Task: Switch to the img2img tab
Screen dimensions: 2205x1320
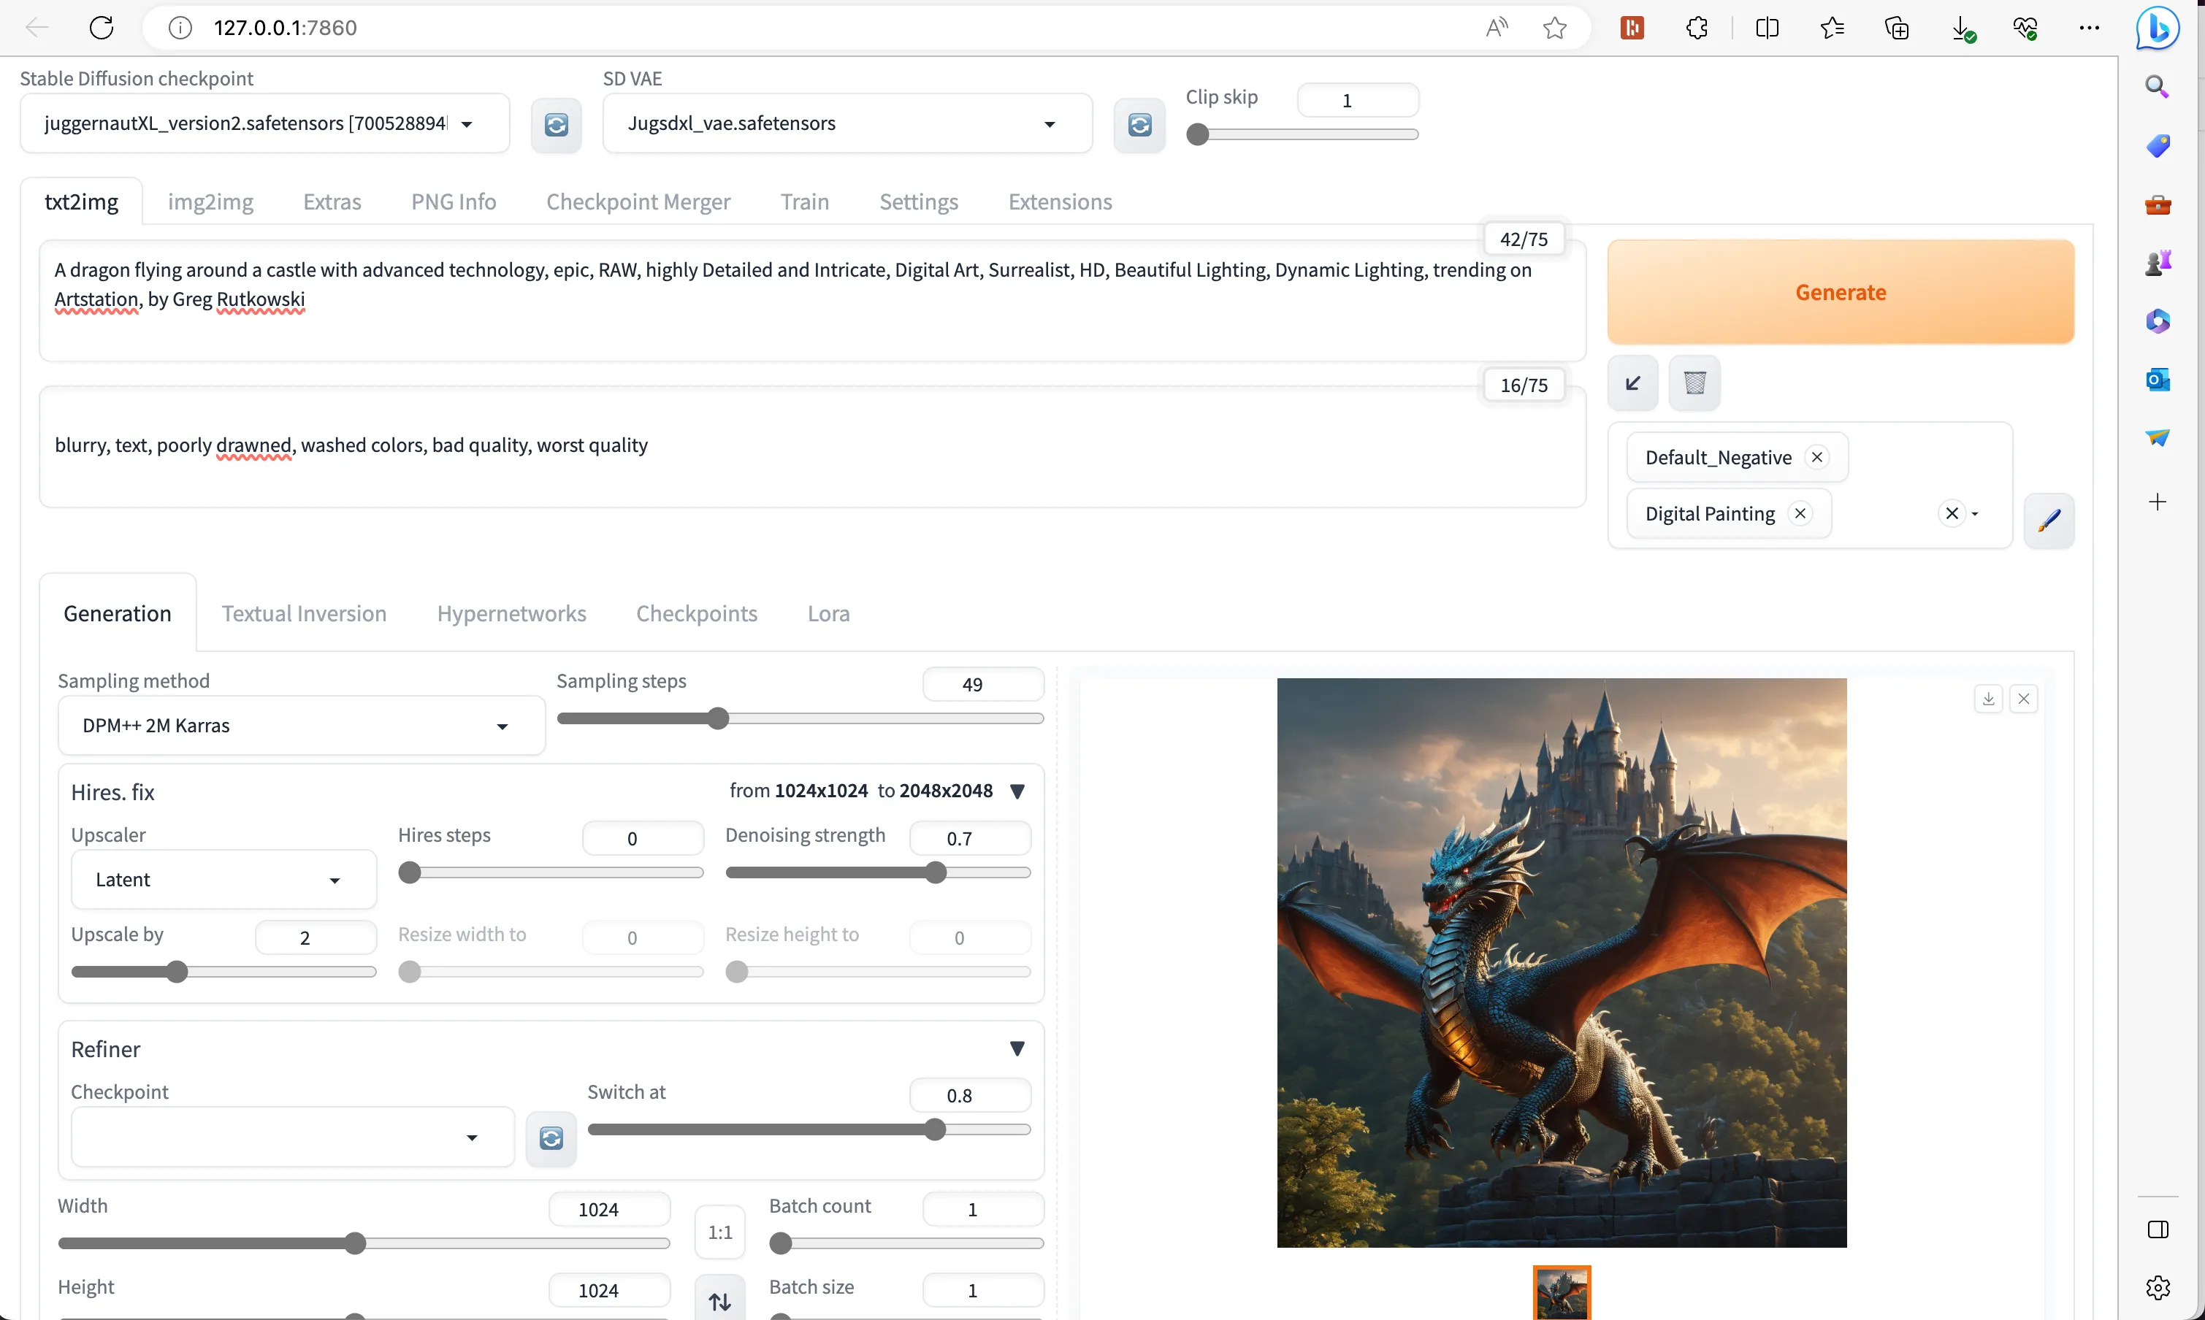Action: click(x=210, y=202)
